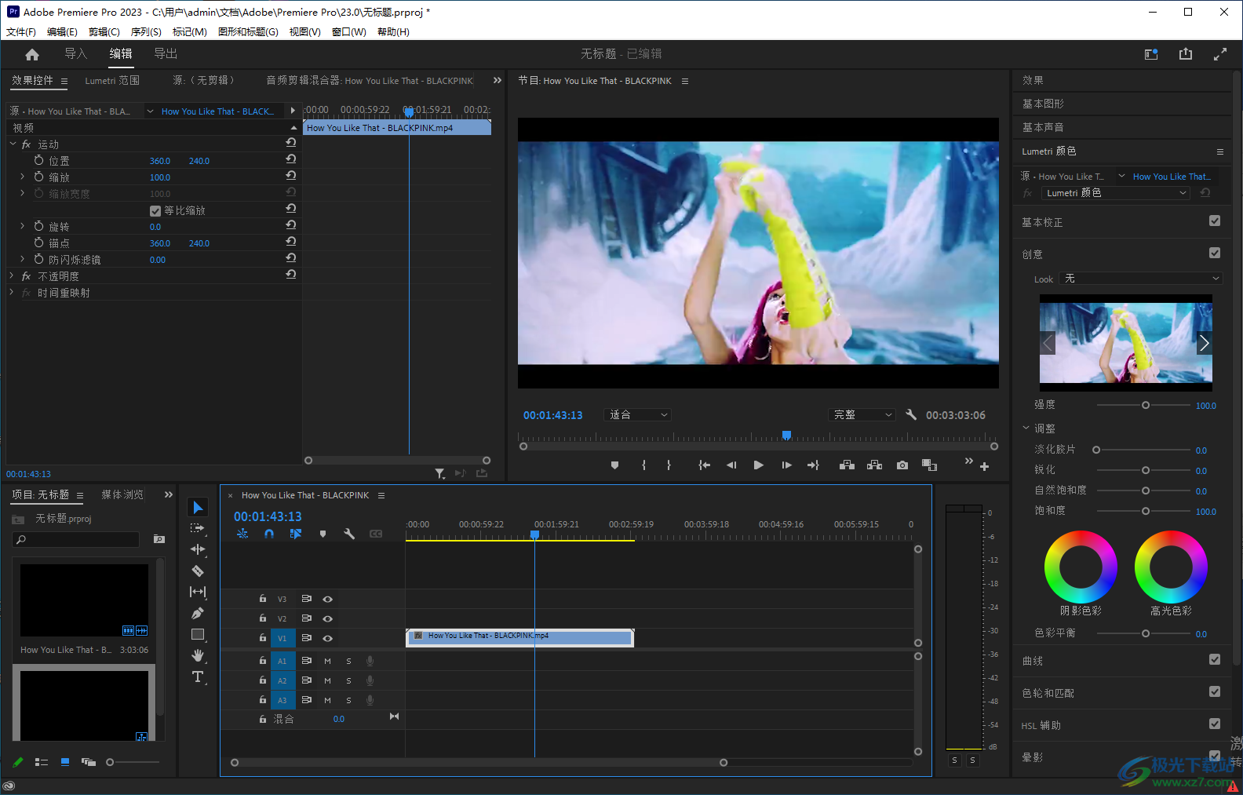Open the Effects (效果) panel
Image resolution: width=1243 pixels, height=795 pixels.
point(1033,80)
